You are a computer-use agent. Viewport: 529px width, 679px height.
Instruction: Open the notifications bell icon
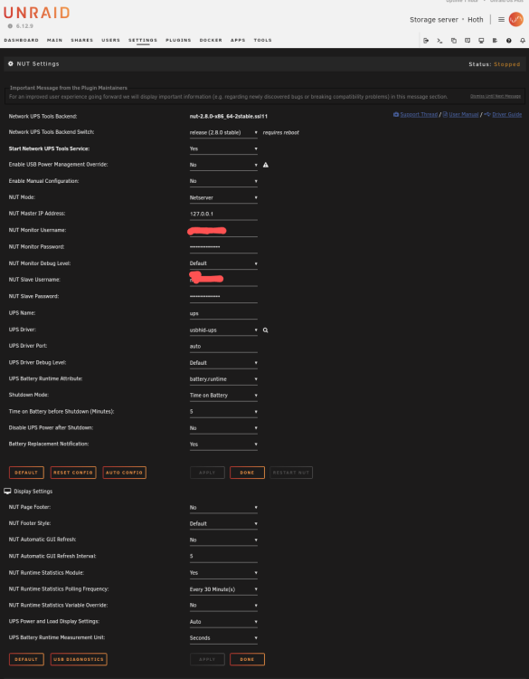point(523,41)
